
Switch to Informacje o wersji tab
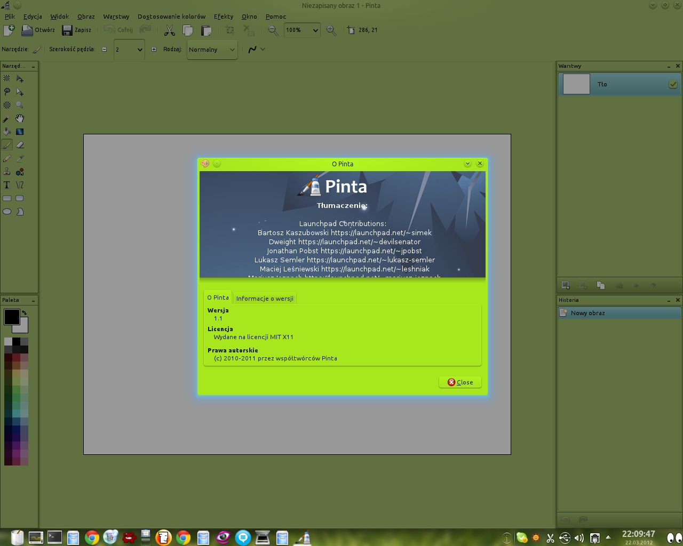265,299
